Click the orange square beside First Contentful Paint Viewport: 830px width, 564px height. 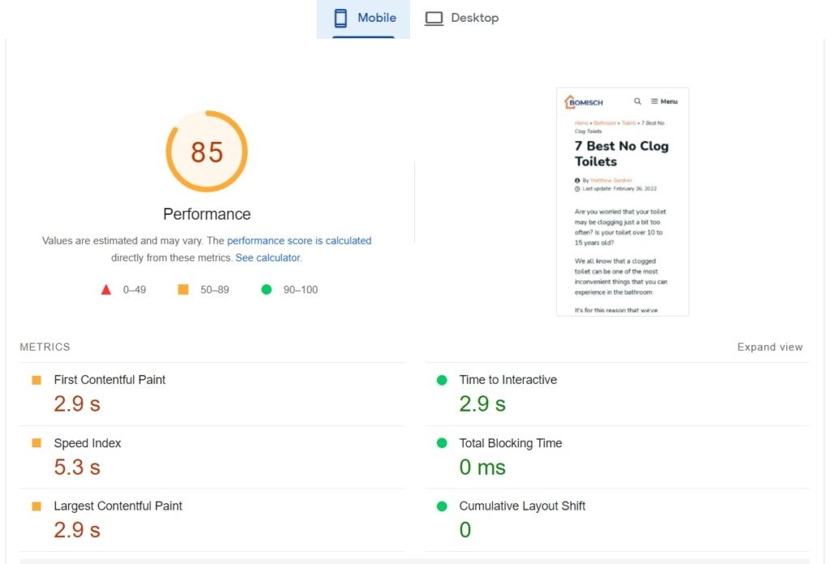click(36, 380)
